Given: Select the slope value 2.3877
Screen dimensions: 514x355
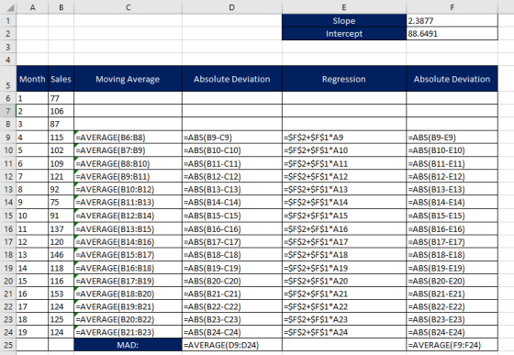Looking at the screenshot, I should click(x=452, y=20).
